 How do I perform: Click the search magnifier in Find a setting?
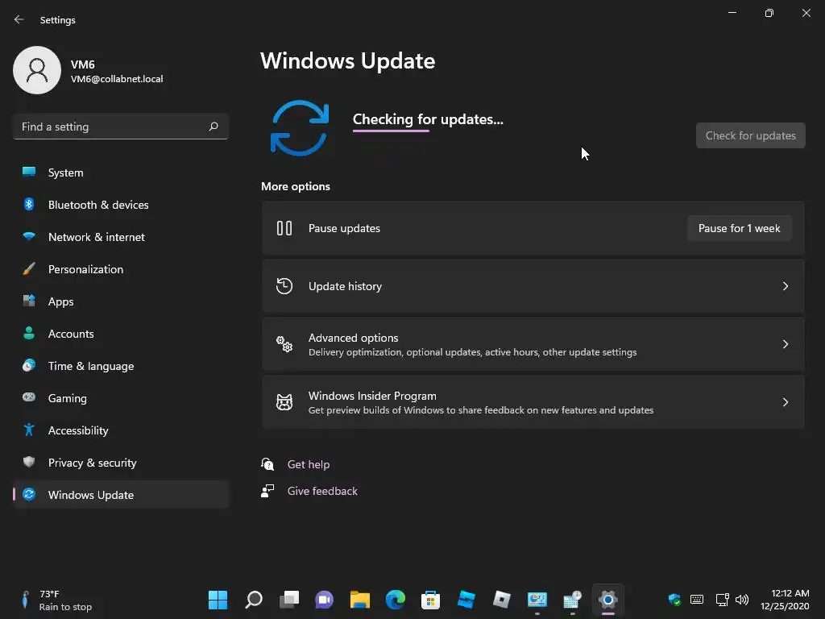(213, 127)
